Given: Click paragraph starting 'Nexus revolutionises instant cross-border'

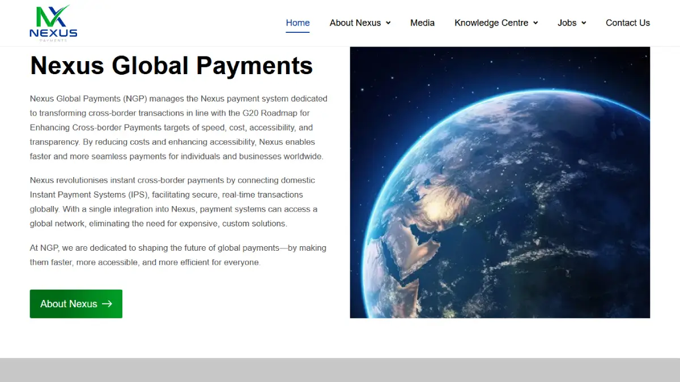Looking at the screenshot, I should (x=174, y=201).
